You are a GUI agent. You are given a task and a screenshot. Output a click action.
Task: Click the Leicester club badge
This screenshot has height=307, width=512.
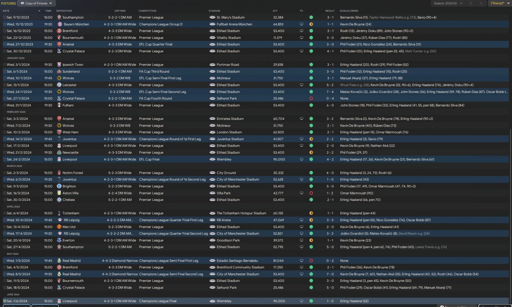(x=59, y=85)
